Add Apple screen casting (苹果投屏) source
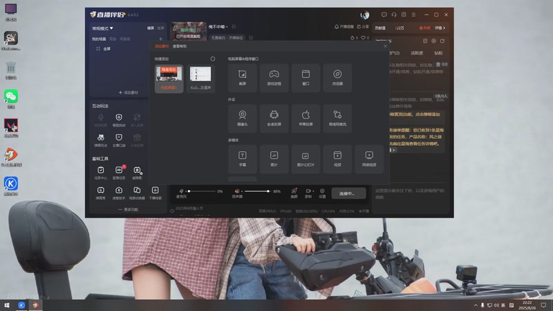 pyautogui.click(x=306, y=118)
